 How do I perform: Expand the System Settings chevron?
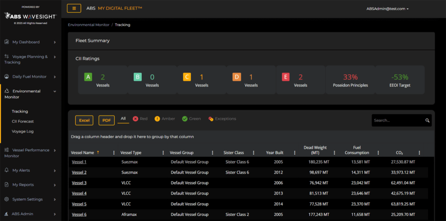55,199
